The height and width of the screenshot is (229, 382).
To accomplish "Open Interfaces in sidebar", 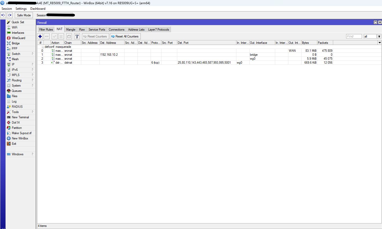I will click(x=18, y=33).
